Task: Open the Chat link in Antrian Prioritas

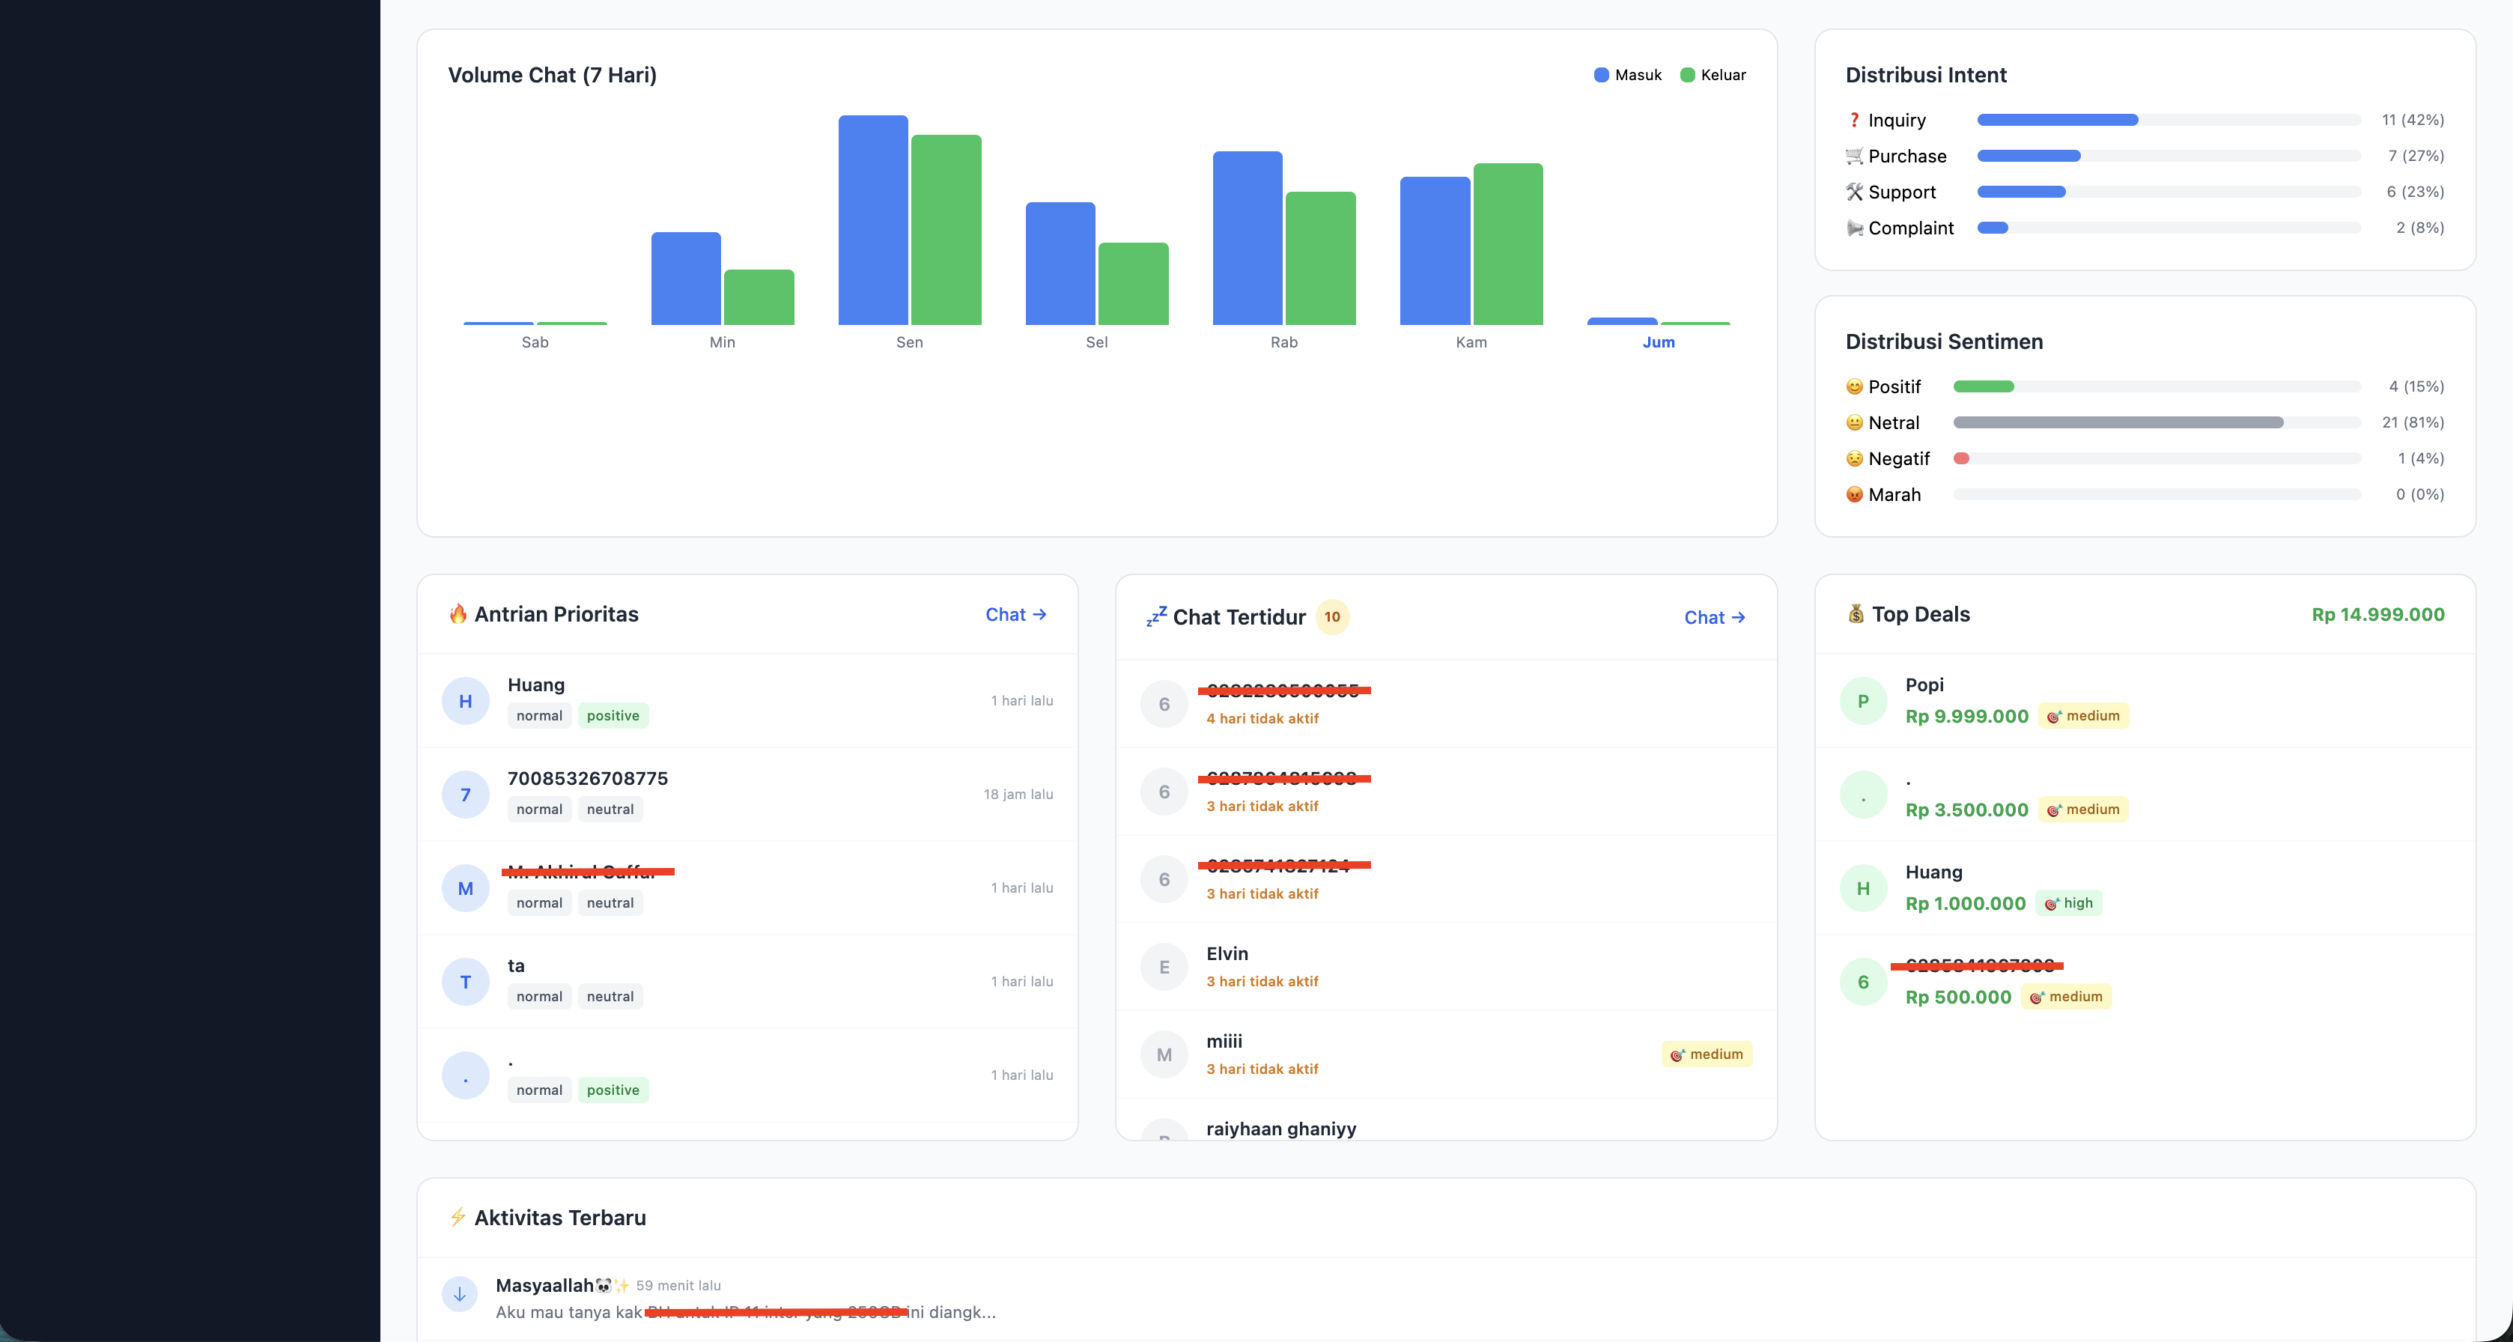Action: tap(1015, 614)
